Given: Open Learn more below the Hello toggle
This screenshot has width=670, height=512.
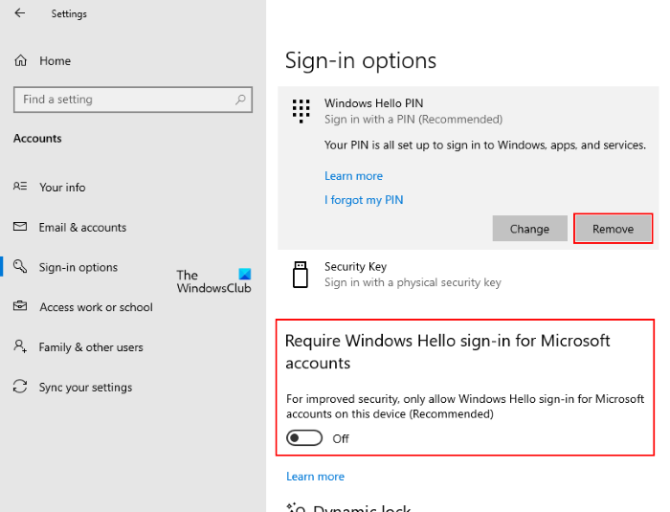Looking at the screenshot, I should [x=315, y=477].
